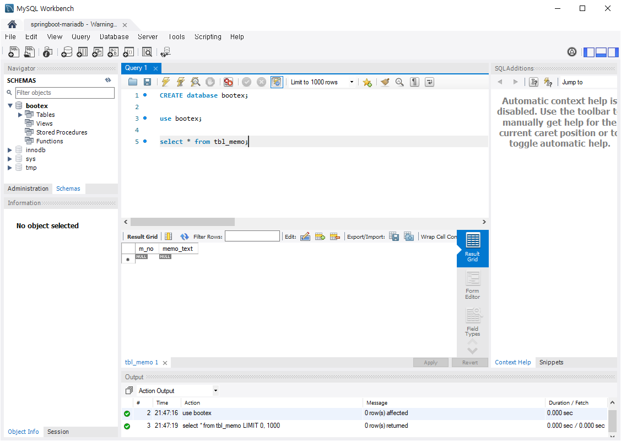The image size is (621, 441).
Task: Export recordset to external file icon
Action: click(x=394, y=236)
